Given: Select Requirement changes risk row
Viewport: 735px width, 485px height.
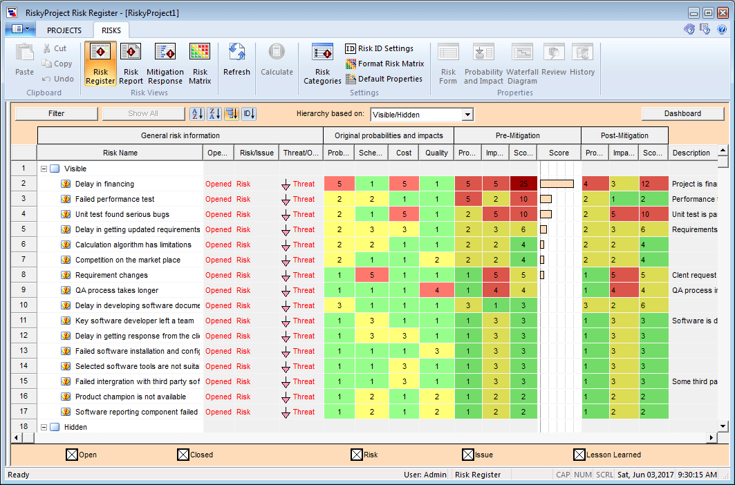Looking at the screenshot, I should [111, 275].
